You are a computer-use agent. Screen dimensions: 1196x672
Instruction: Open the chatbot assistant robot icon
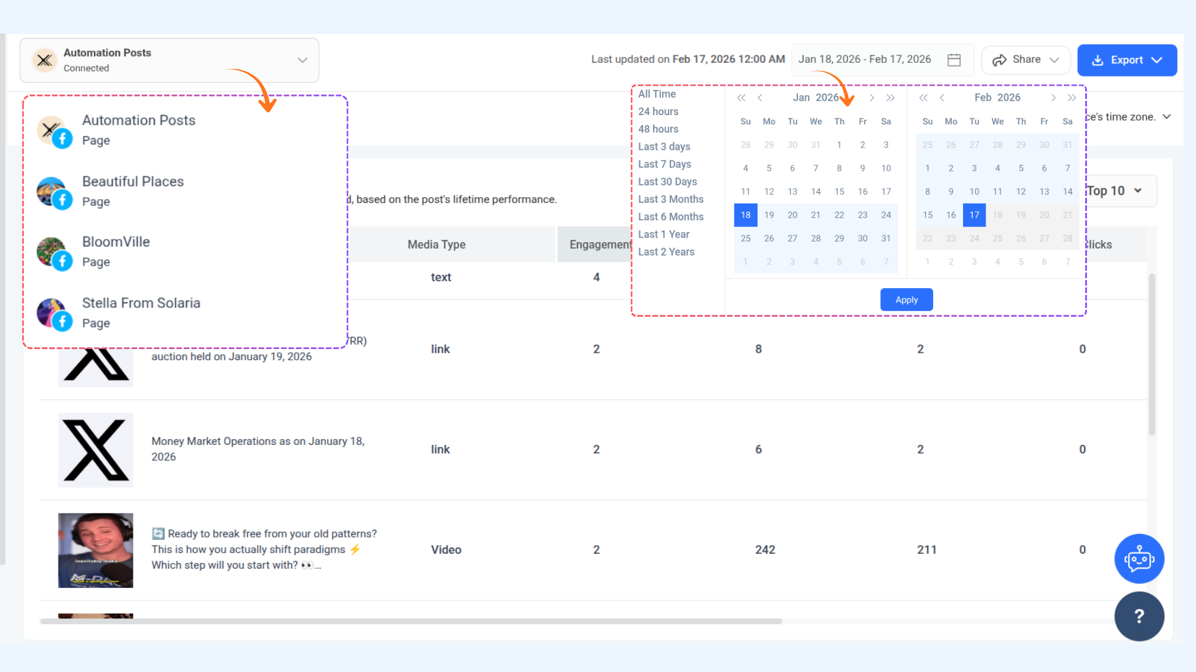[x=1139, y=559]
